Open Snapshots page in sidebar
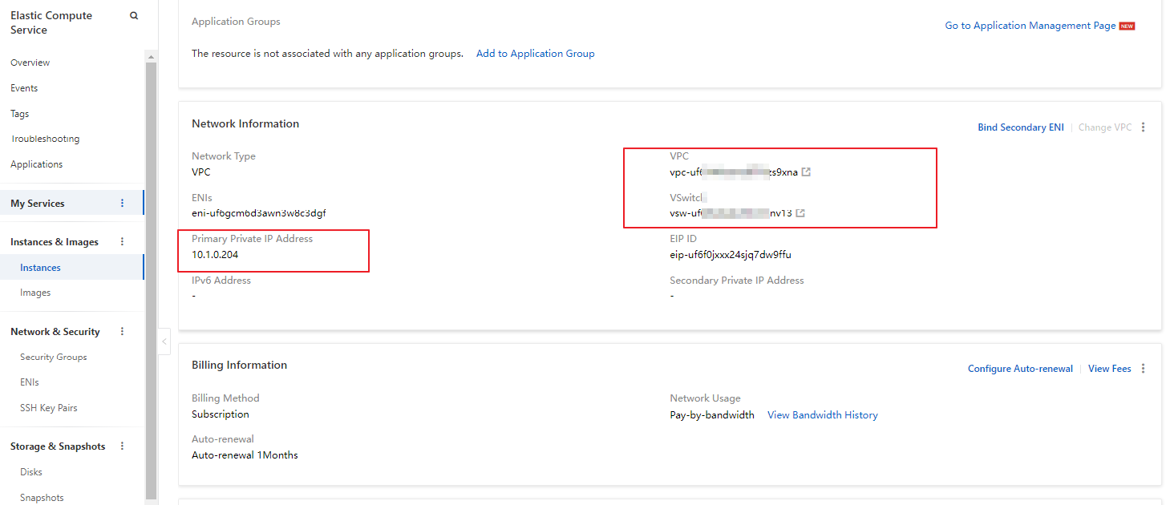The height and width of the screenshot is (505, 1166). click(x=42, y=498)
